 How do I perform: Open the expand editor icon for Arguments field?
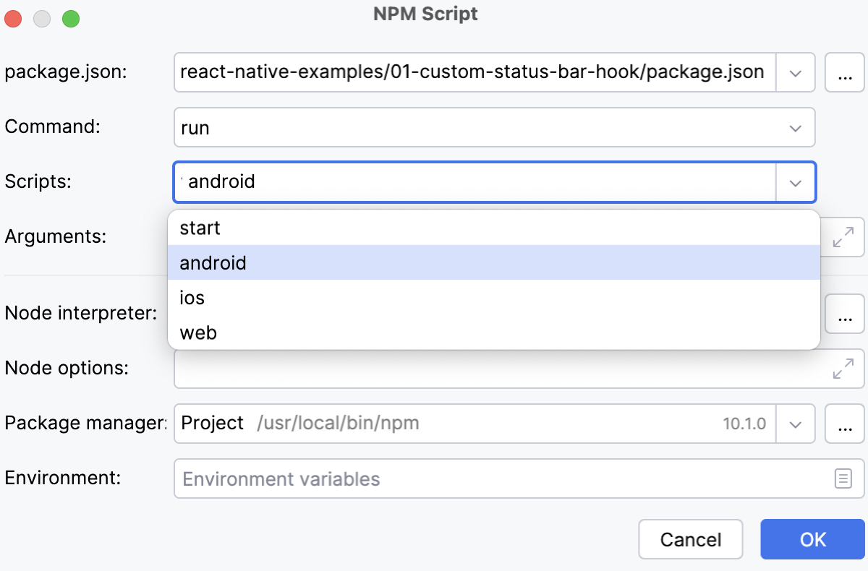click(x=844, y=236)
